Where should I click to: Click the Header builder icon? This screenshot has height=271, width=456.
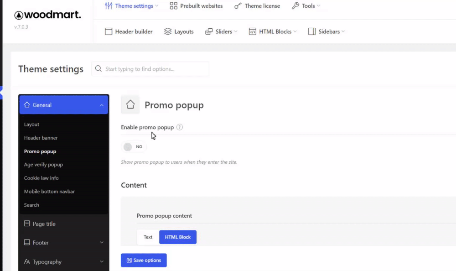pos(109,31)
